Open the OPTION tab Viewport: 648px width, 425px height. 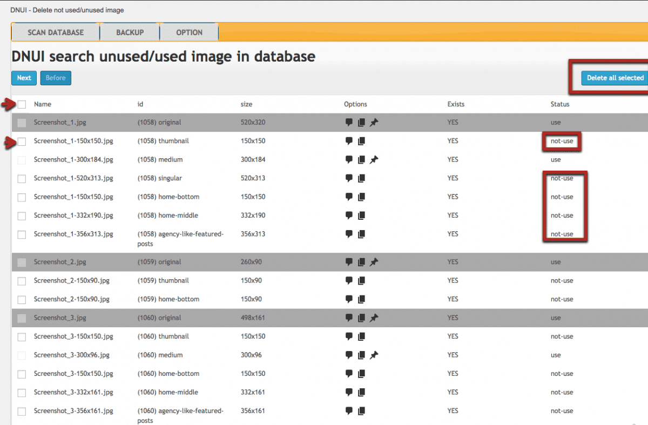[190, 32]
